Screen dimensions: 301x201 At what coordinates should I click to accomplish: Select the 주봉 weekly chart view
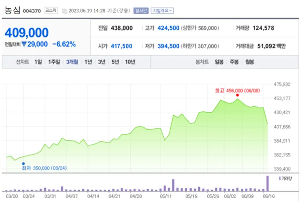pyautogui.click(x=233, y=62)
